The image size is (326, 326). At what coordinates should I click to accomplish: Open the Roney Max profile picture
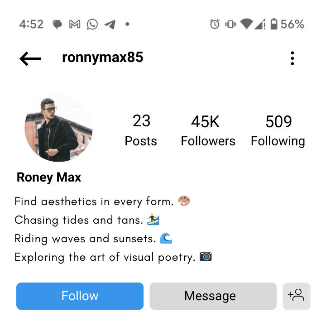[x=58, y=128]
